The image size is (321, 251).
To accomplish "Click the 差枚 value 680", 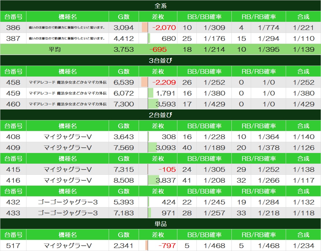I will point(169,38).
